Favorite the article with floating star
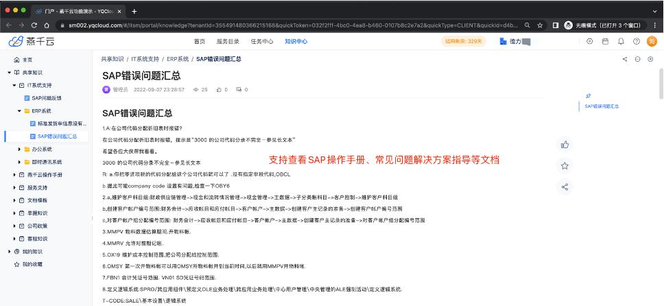The height and width of the screenshot is (306, 664). tap(565, 166)
